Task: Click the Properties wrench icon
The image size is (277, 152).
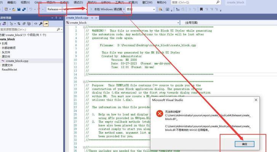Action: pos(41,24)
